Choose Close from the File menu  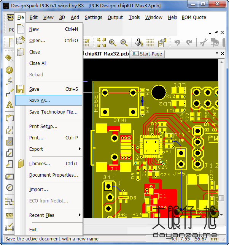[49, 52]
